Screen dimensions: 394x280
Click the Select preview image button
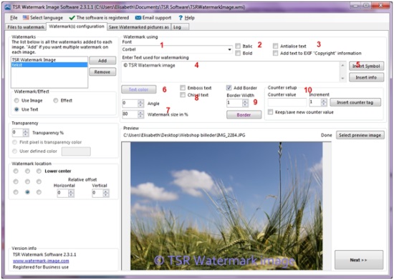pos(360,135)
